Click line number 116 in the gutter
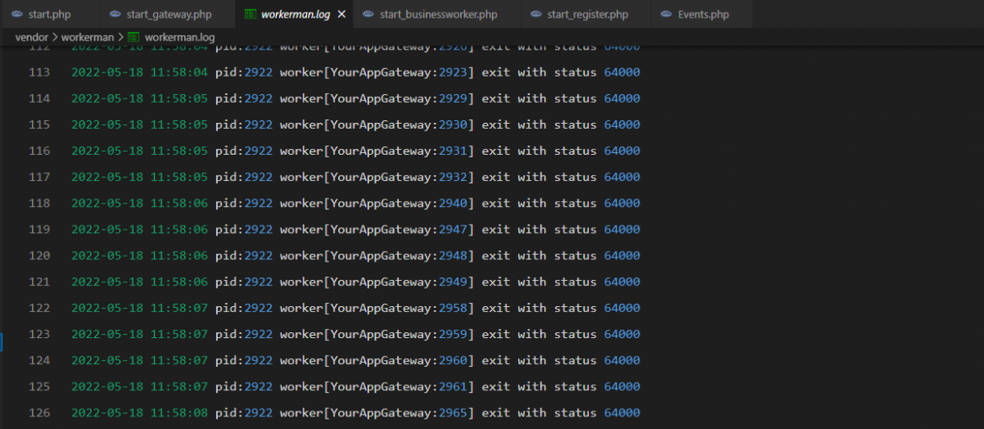 coord(40,151)
